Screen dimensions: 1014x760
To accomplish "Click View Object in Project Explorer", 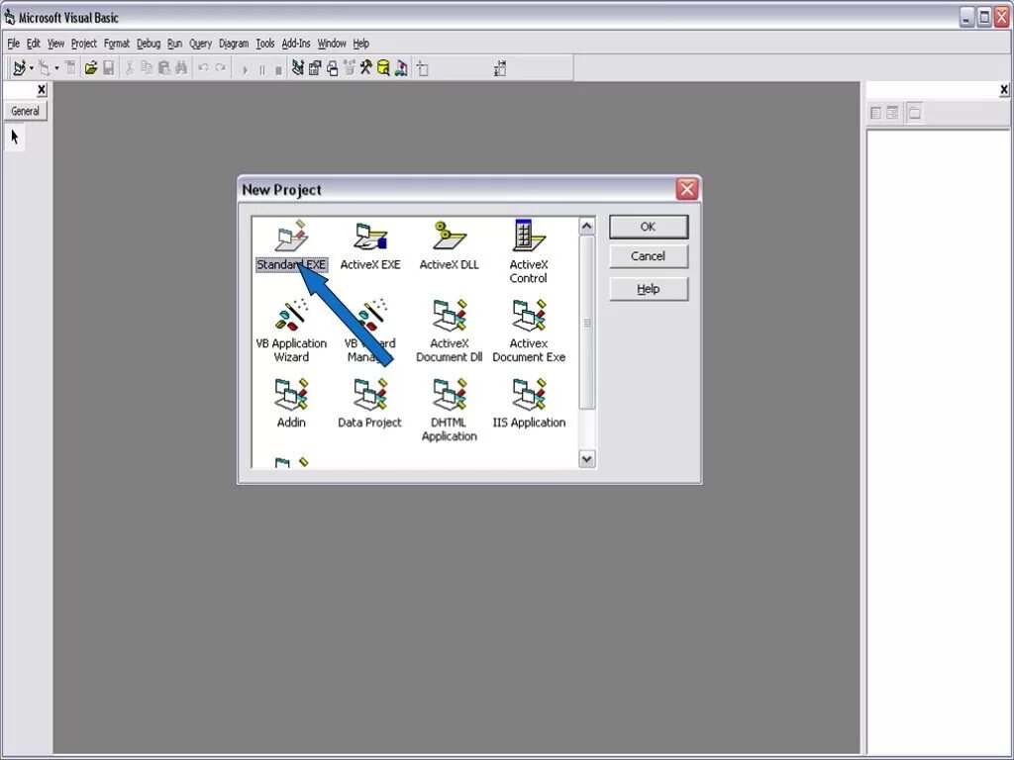I will 893,113.
